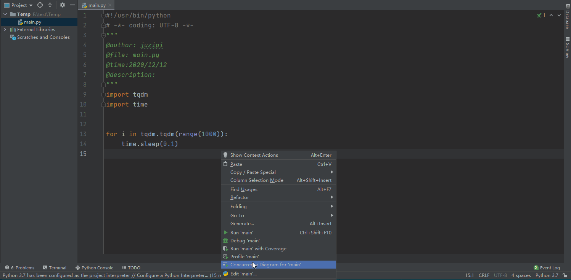Open the Go To submenu
Viewport: 571px width, 280px height.
pos(278,216)
